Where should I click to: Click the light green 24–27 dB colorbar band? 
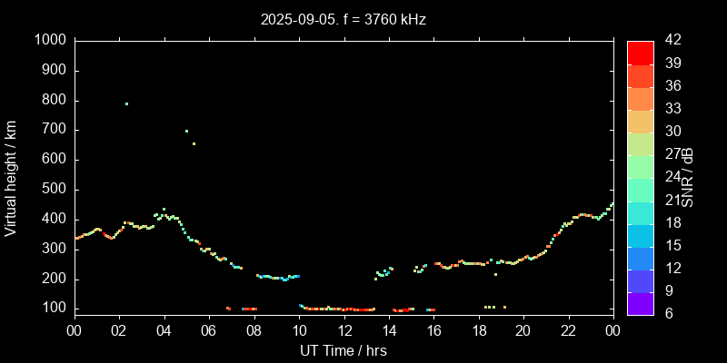640,165
